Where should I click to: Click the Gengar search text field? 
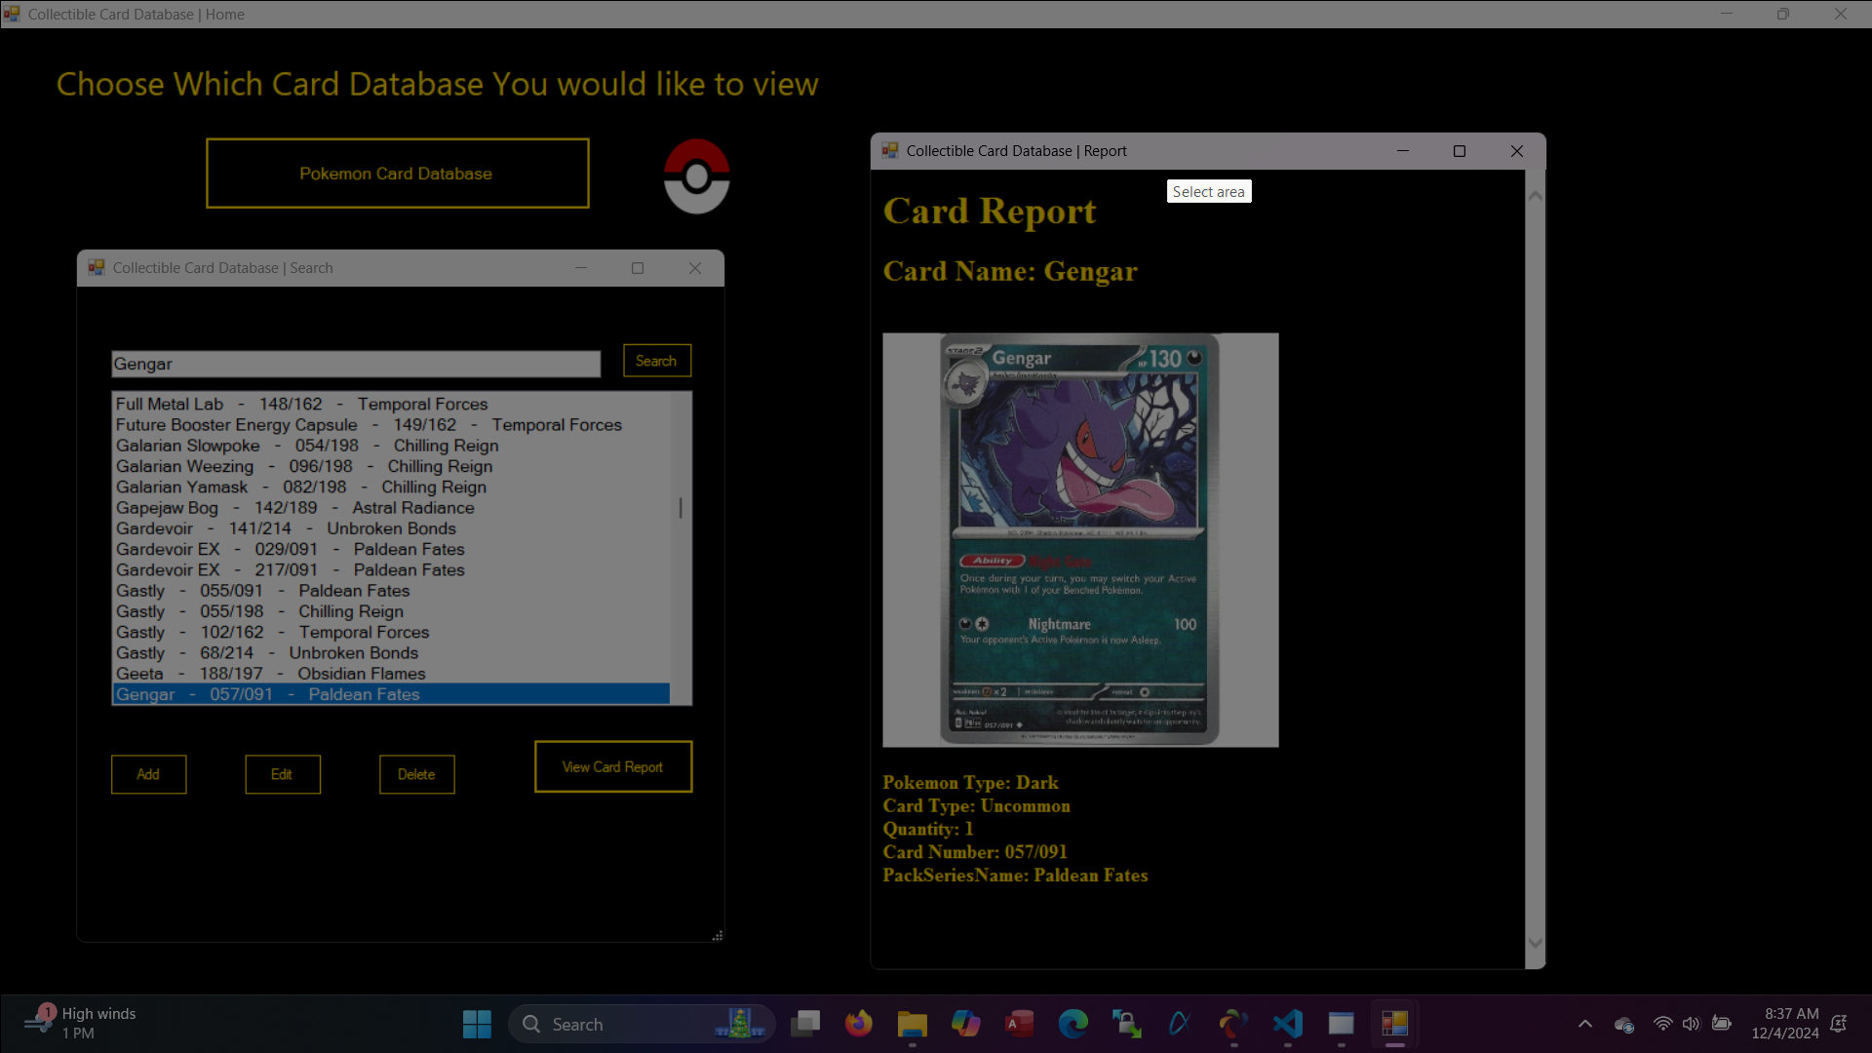pyautogui.click(x=355, y=364)
